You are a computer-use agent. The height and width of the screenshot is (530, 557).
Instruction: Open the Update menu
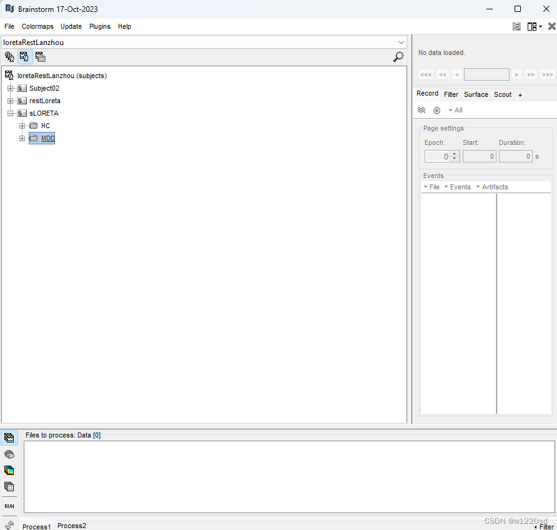pyautogui.click(x=71, y=26)
